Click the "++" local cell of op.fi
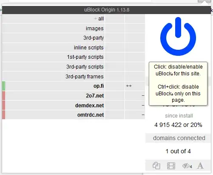Image resolution: width=213 pixels, height=175 pixels. 135,86
